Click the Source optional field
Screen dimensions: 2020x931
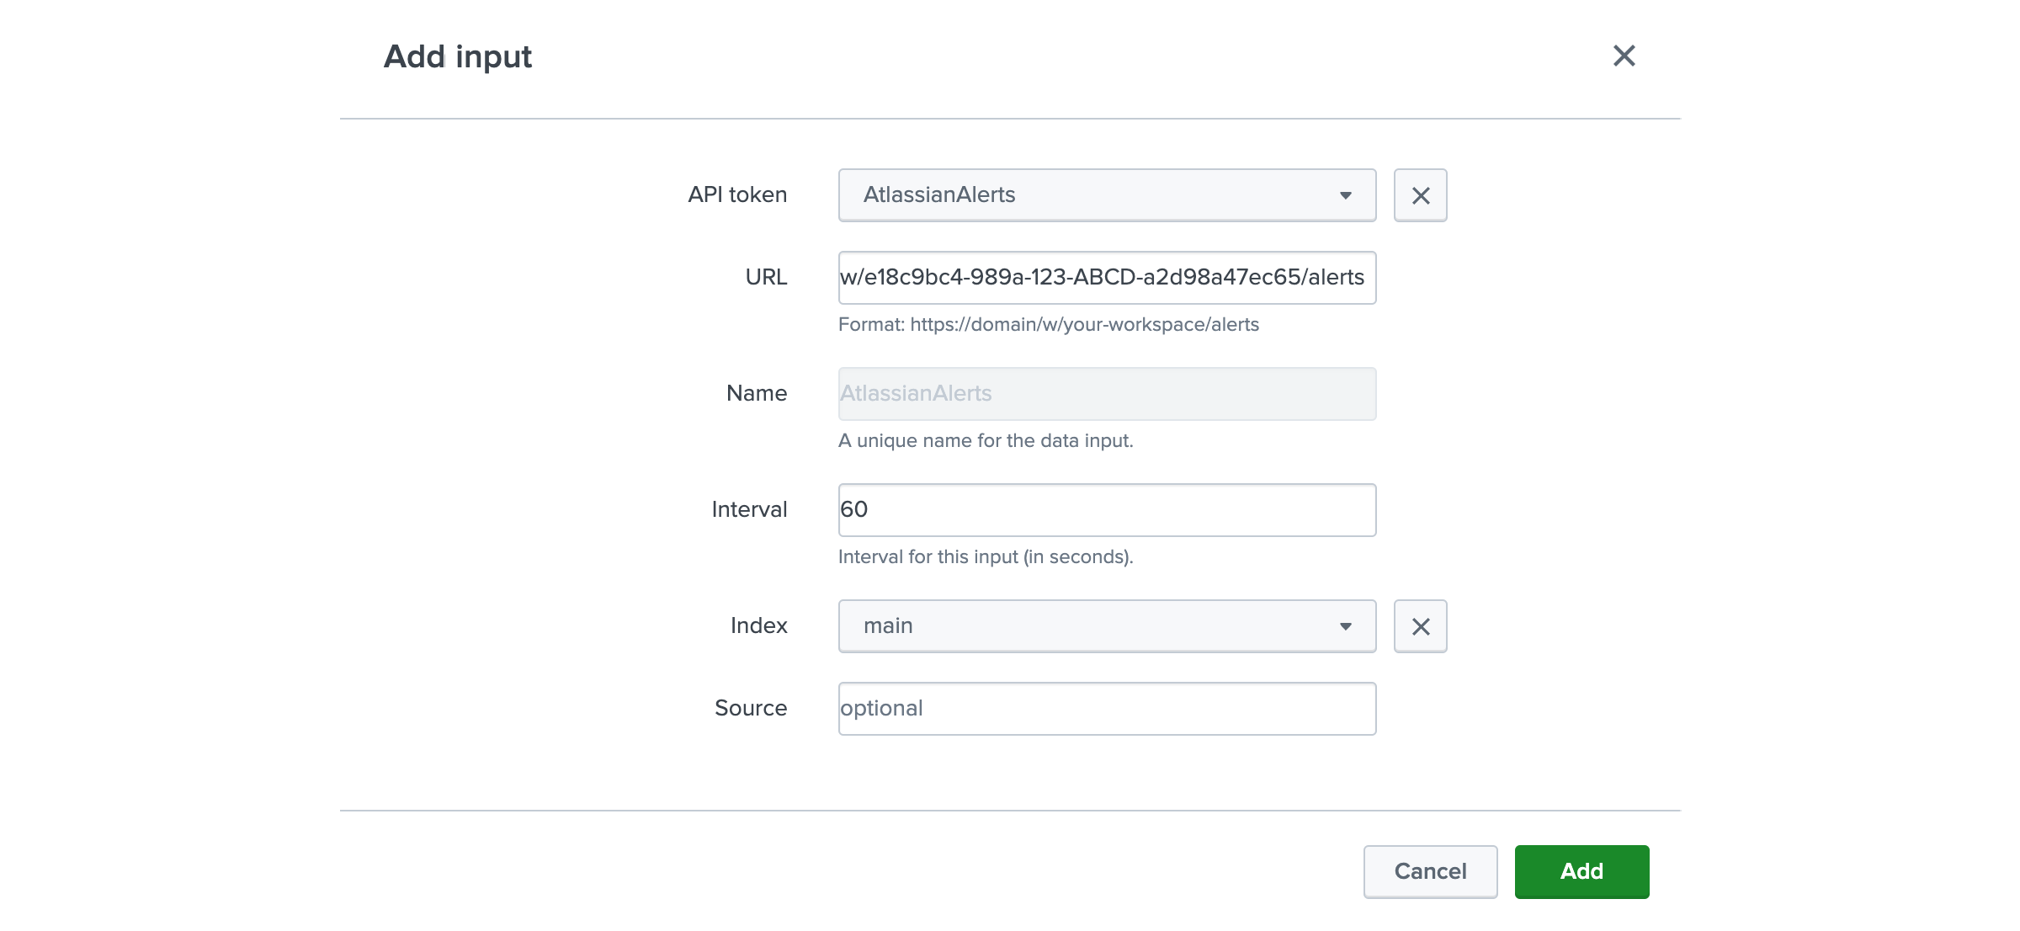pyautogui.click(x=1105, y=707)
